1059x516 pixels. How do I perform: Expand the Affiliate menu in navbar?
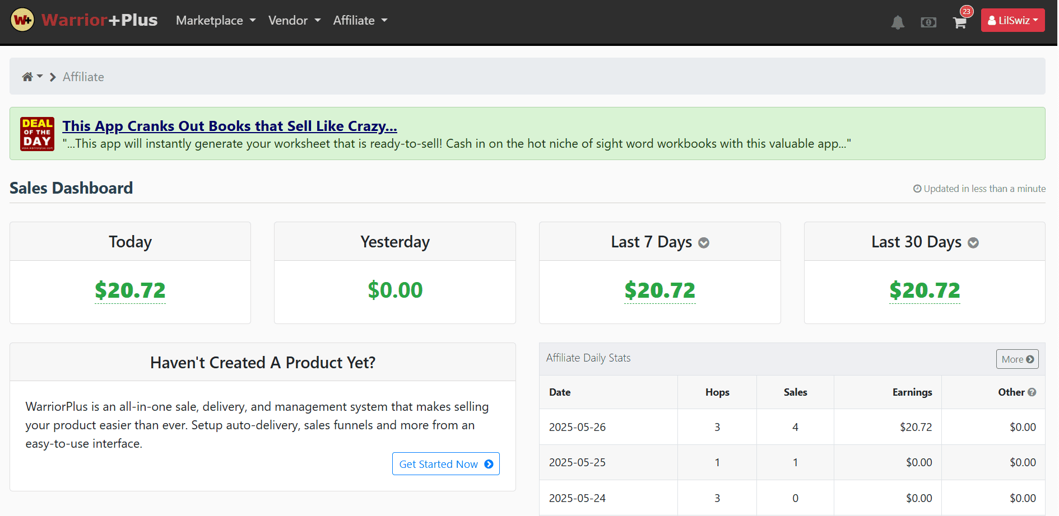click(360, 21)
